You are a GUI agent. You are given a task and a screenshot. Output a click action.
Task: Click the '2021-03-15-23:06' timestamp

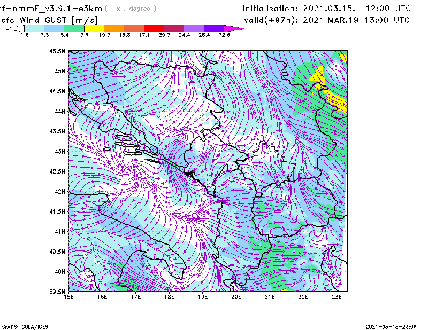pyautogui.click(x=391, y=326)
